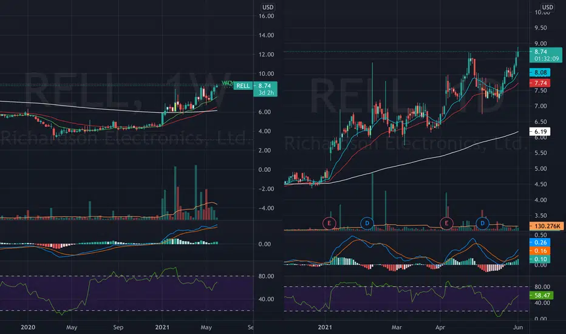566x334 pixels.
Task: Click the 12.00 price level on weekly scale
Action: tap(266, 55)
